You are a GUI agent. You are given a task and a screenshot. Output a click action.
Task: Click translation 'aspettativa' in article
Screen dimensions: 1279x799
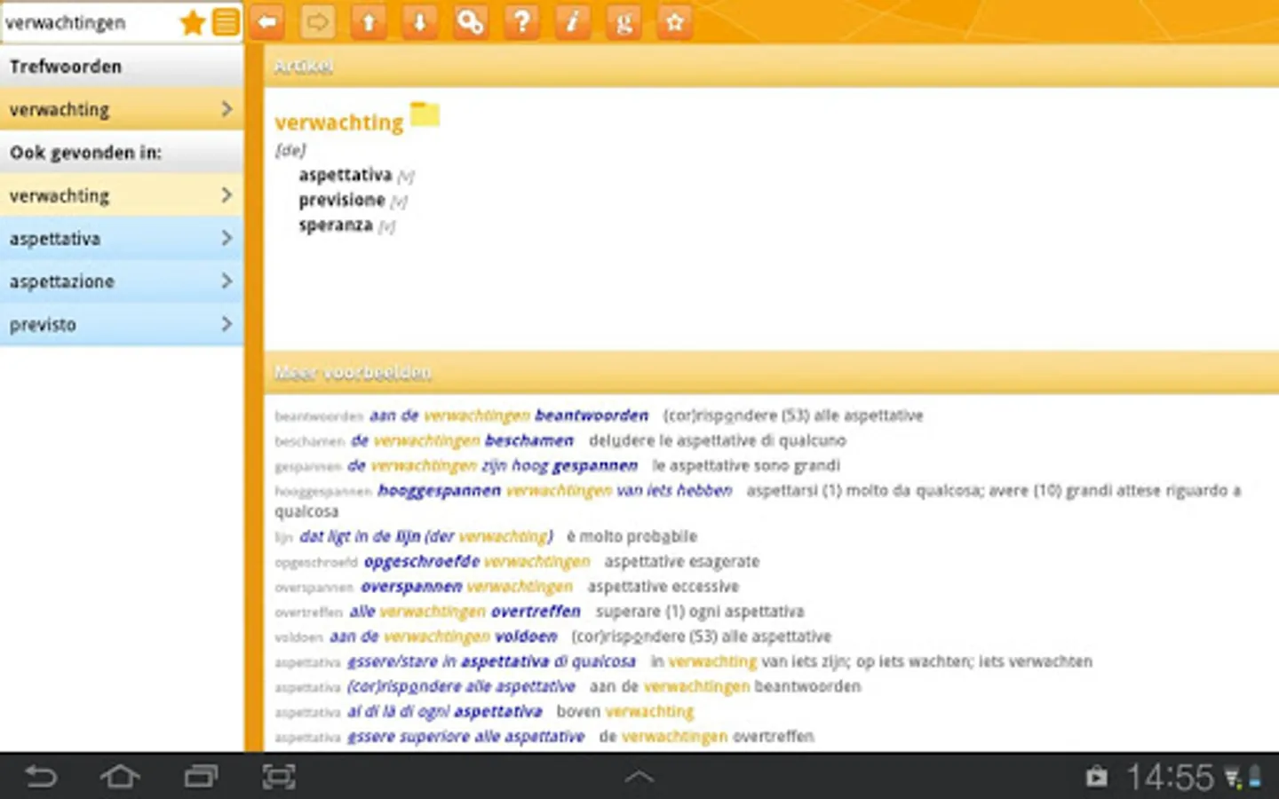point(345,175)
